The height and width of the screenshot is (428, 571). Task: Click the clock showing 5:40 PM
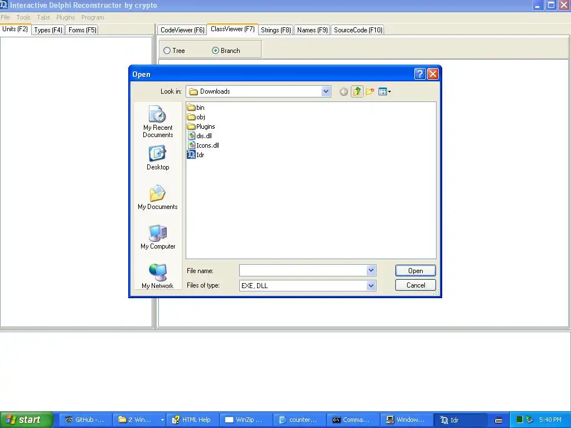click(550, 420)
